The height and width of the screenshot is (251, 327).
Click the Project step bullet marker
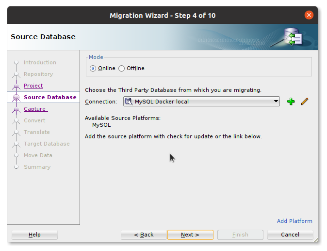(16, 86)
